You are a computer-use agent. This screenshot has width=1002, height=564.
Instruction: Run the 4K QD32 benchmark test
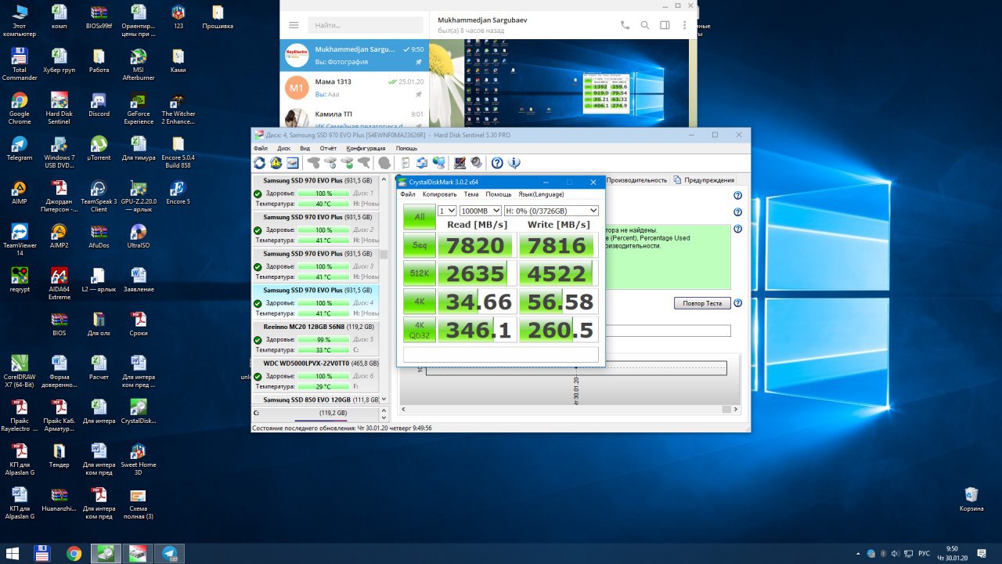point(420,330)
